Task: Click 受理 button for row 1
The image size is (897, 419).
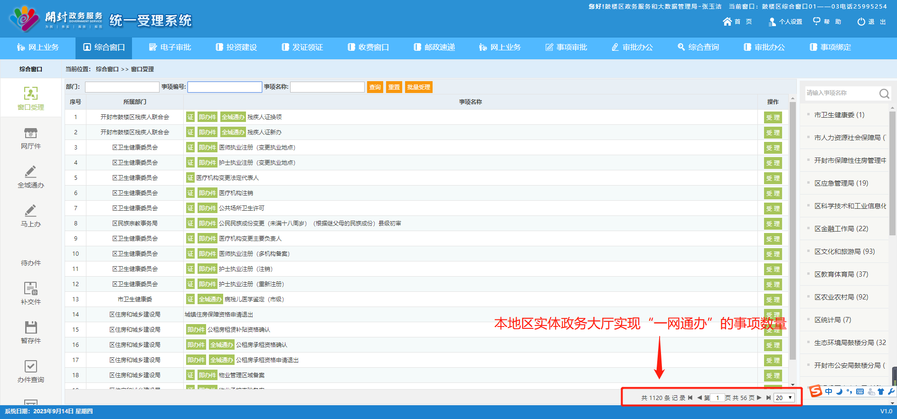Action: 773,118
